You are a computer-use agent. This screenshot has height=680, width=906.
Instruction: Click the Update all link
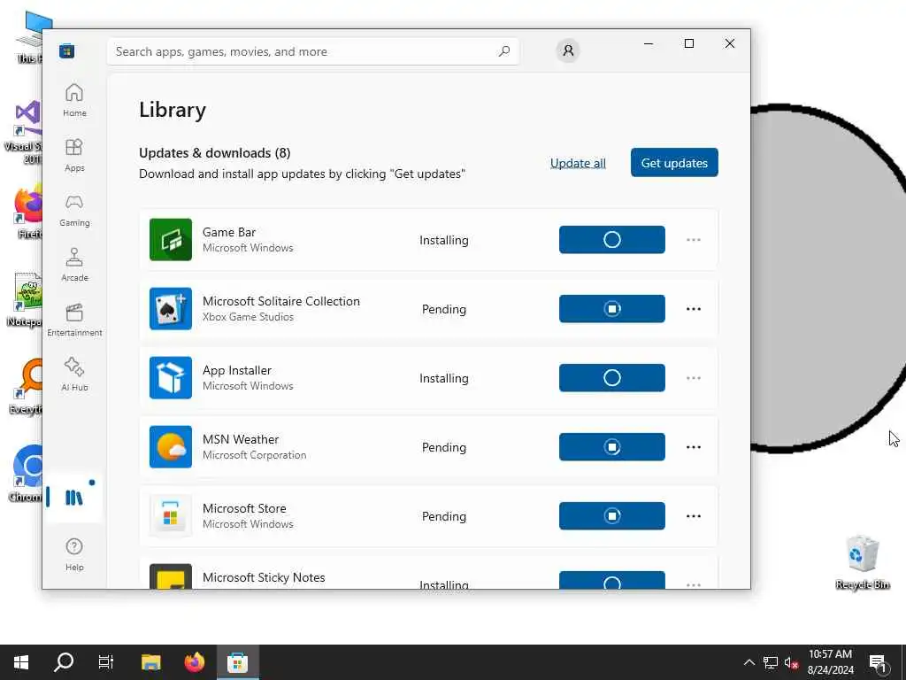click(578, 163)
